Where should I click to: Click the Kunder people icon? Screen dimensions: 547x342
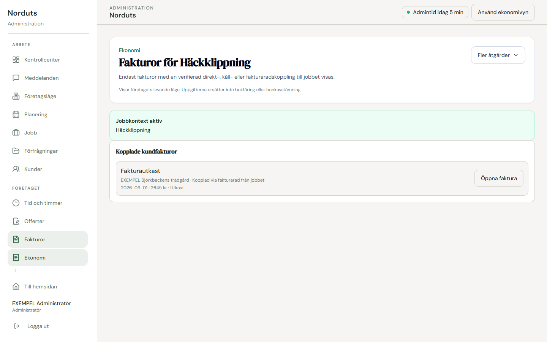pyautogui.click(x=16, y=169)
